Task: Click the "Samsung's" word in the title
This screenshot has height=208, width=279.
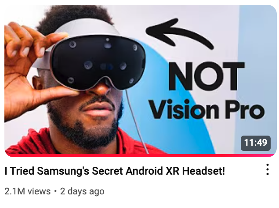Action: click(63, 172)
